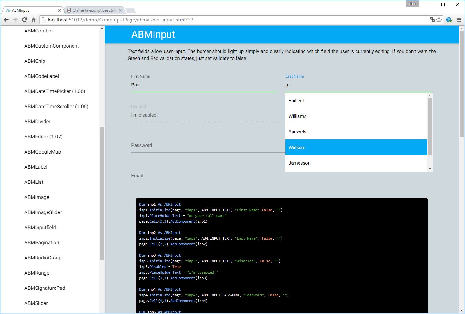The image size is (465, 314).
Task: Click the 'inp3.Disabled = True' code line
Action: (160, 267)
